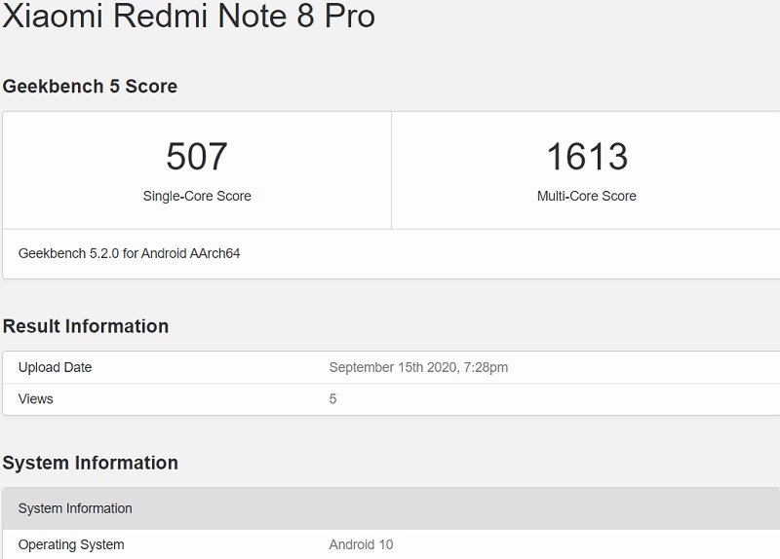The height and width of the screenshot is (559, 780).
Task: Click the System Information section heading
Action: (x=91, y=464)
